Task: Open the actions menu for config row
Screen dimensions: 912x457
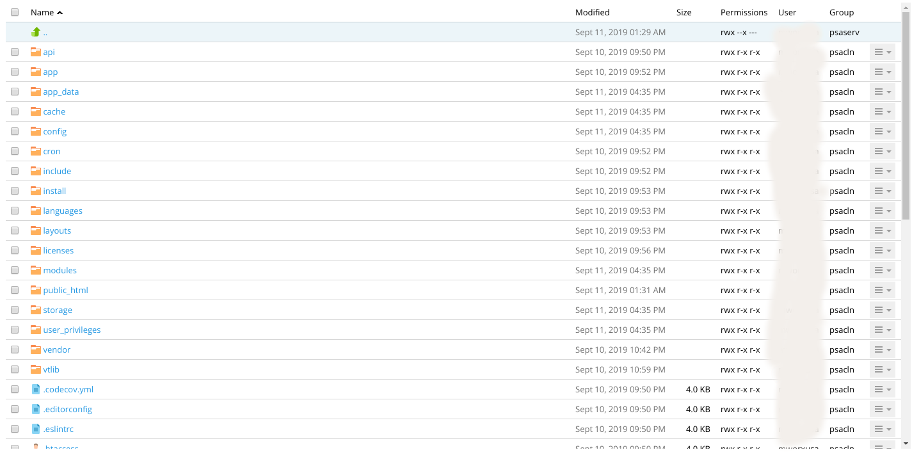Action: click(882, 131)
